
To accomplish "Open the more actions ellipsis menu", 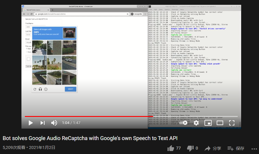I will click(254, 149).
